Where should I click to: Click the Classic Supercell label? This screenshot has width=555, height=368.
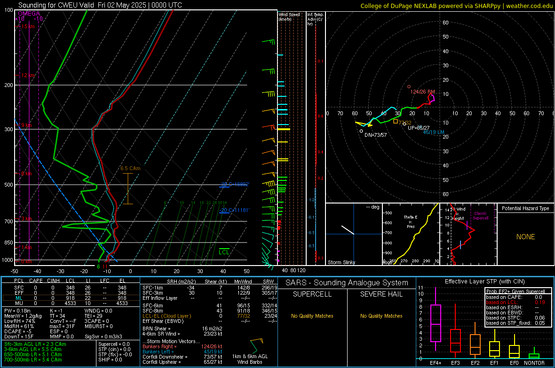click(480, 216)
